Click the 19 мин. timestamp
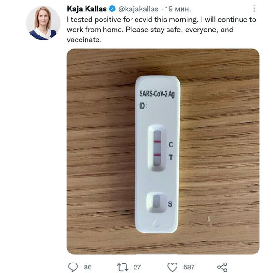 click(178, 9)
